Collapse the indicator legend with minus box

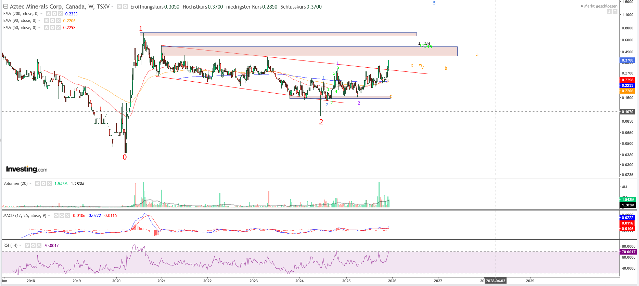point(5,6)
